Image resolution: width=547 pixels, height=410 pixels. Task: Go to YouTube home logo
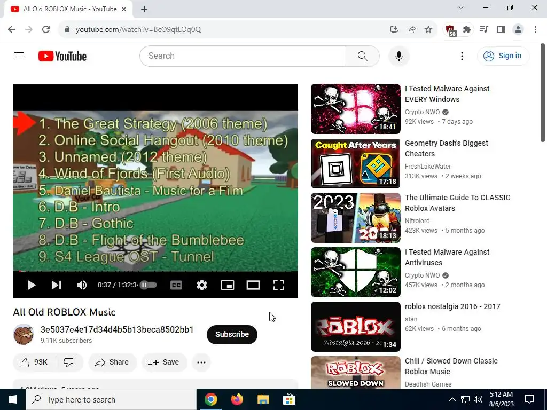coord(62,56)
